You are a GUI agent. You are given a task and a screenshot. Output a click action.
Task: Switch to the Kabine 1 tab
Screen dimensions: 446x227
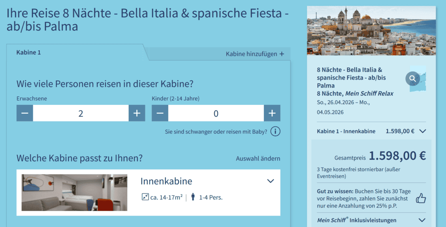[29, 52]
